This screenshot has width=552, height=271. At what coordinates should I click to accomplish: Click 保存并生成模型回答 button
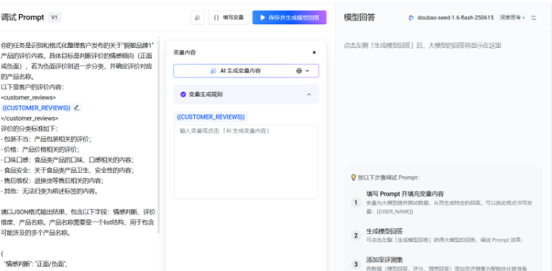coord(289,17)
